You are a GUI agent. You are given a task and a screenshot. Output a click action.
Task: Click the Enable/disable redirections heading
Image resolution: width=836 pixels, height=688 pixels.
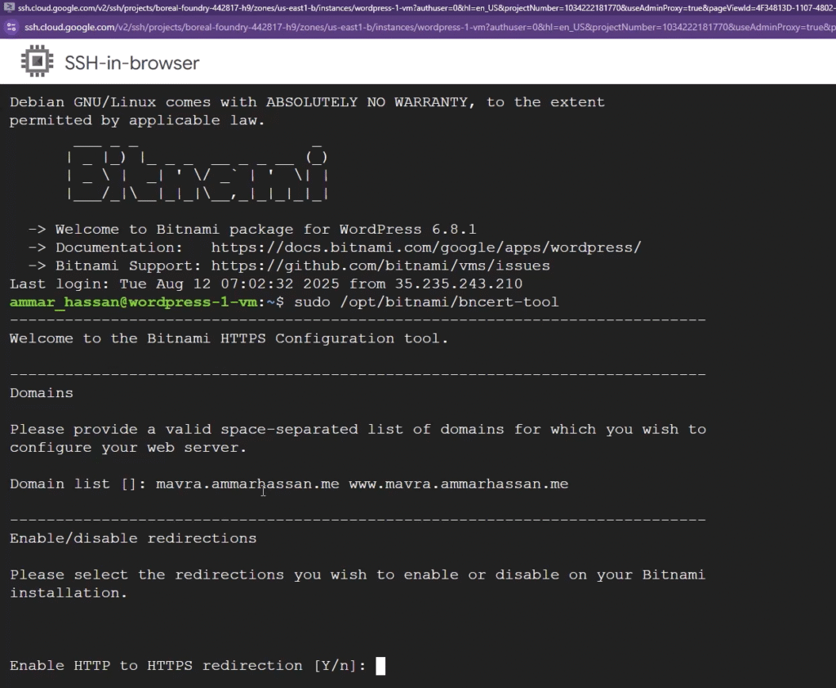(x=133, y=538)
